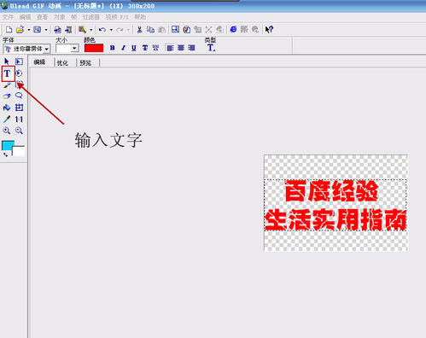
Task: Click the white background color swatch
Action: (20, 152)
